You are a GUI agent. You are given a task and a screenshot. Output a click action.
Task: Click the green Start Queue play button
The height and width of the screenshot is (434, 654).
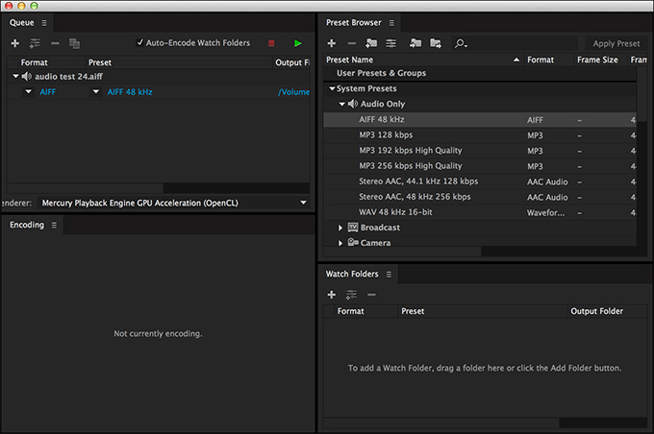point(298,43)
